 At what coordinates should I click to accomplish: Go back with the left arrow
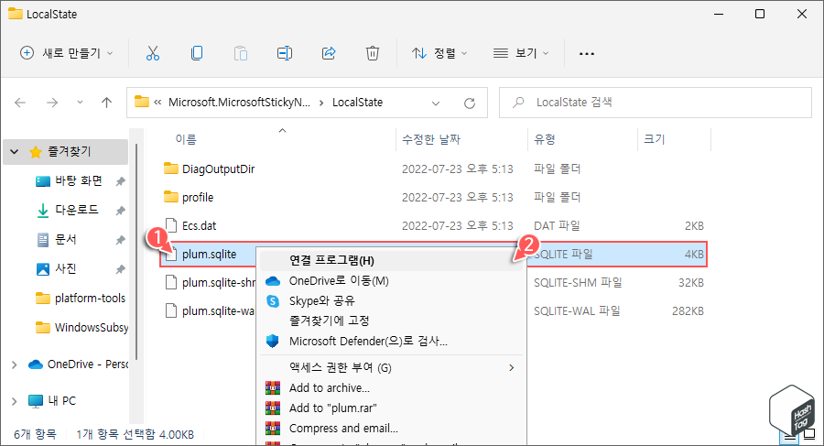tap(20, 103)
